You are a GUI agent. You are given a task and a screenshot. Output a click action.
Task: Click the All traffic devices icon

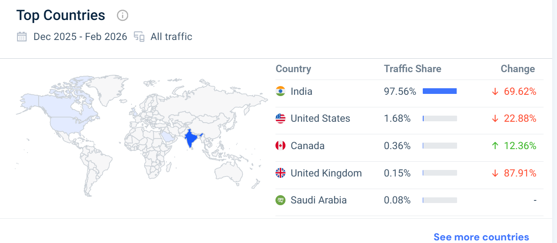click(139, 37)
